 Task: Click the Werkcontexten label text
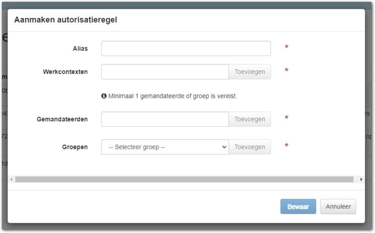(65, 72)
